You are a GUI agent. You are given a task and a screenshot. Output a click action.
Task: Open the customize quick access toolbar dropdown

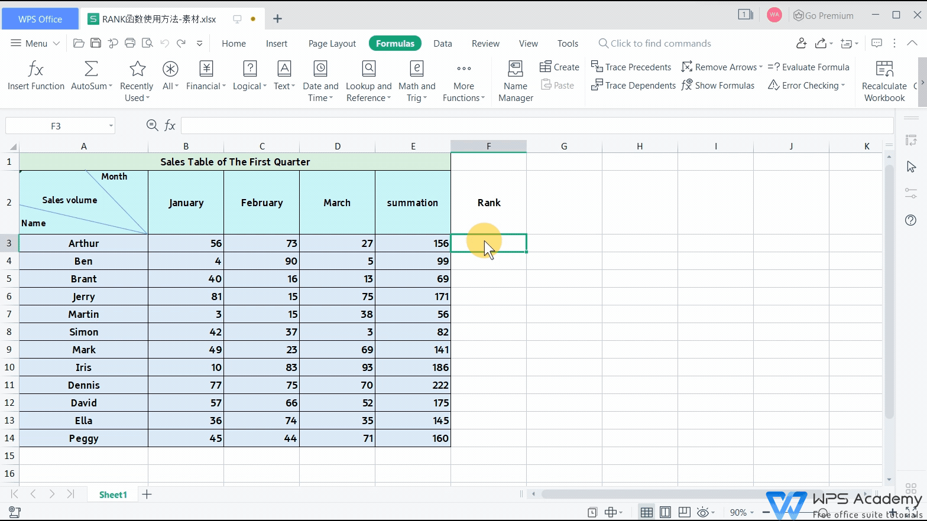tap(200, 43)
